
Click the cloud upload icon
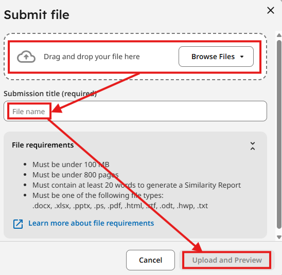[x=26, y=57]
